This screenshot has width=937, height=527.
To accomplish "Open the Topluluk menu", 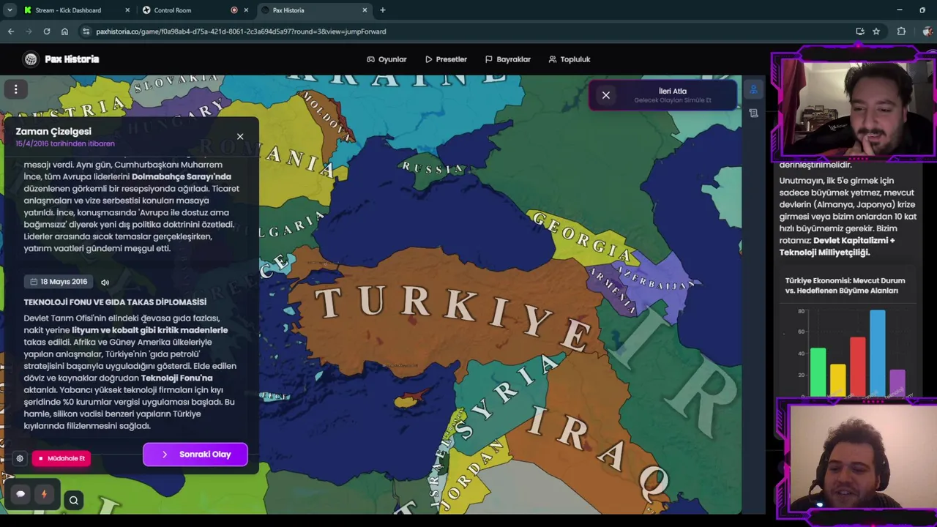I will tap(569, 59).
